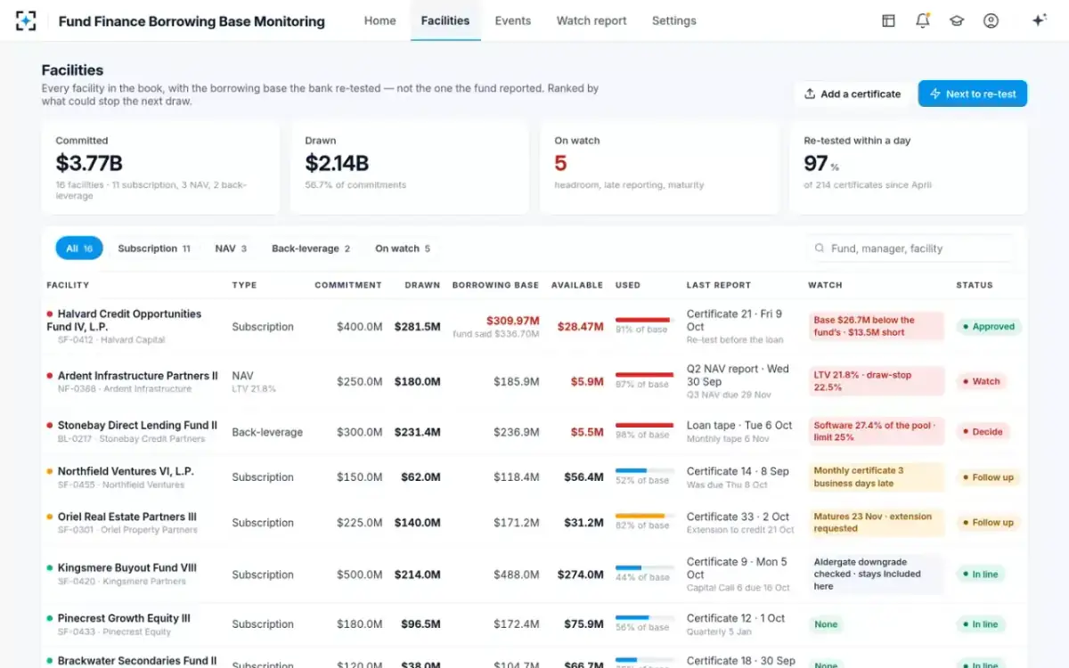Click the app logo icon

(x=26, y=20)
